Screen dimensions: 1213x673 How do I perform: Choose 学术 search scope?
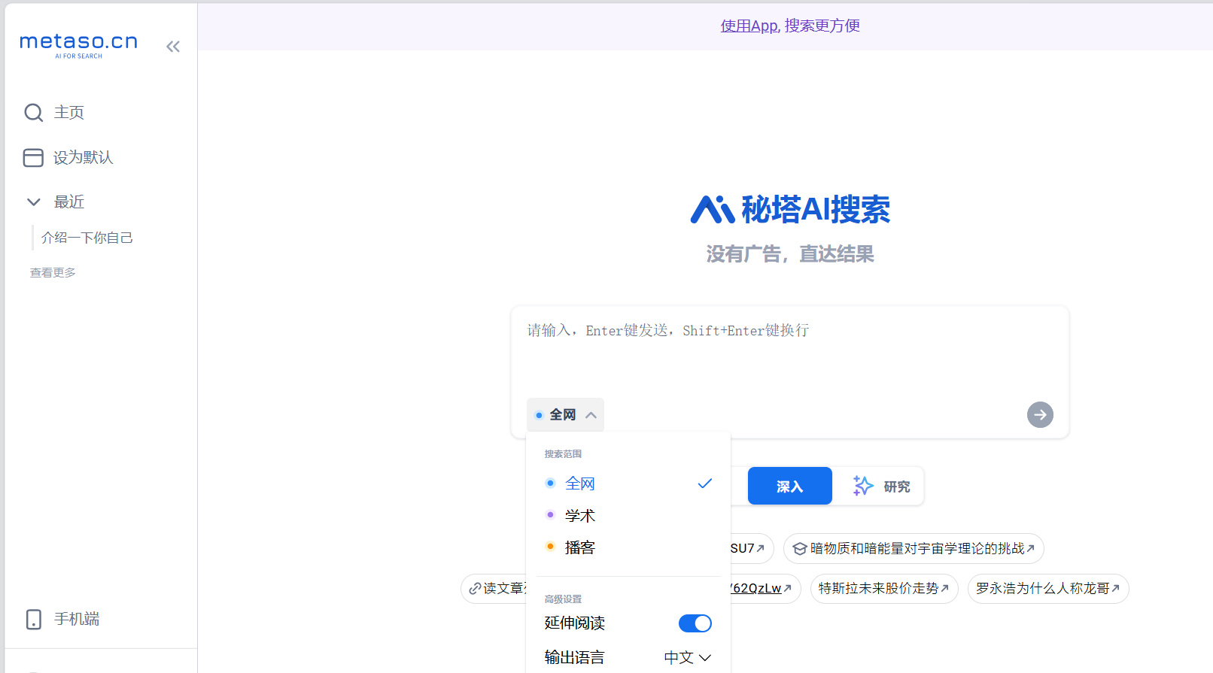628,516
